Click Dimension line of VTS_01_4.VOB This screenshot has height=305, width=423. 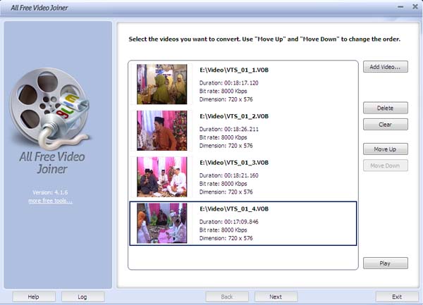(226, 238)
